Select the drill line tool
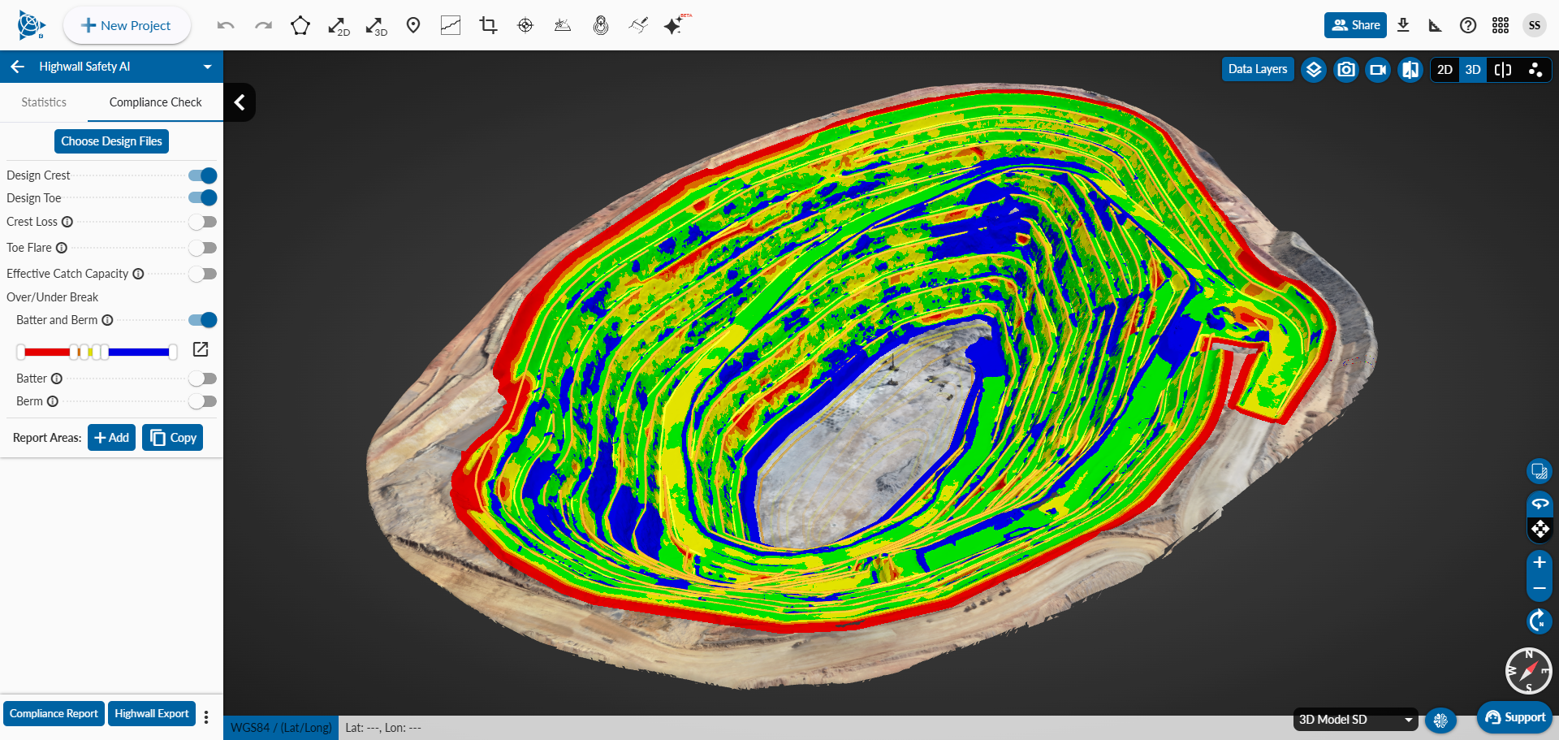1559x740 pixels. point(638,26)
